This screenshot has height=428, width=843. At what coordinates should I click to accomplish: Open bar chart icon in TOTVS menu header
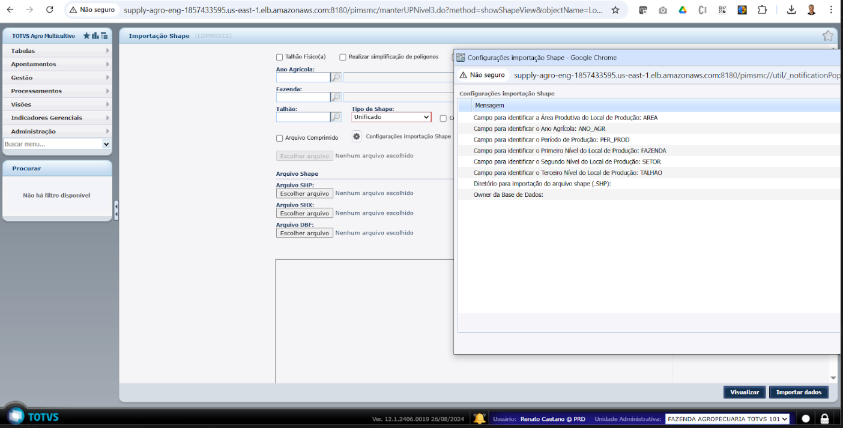[x=95, y=36]
